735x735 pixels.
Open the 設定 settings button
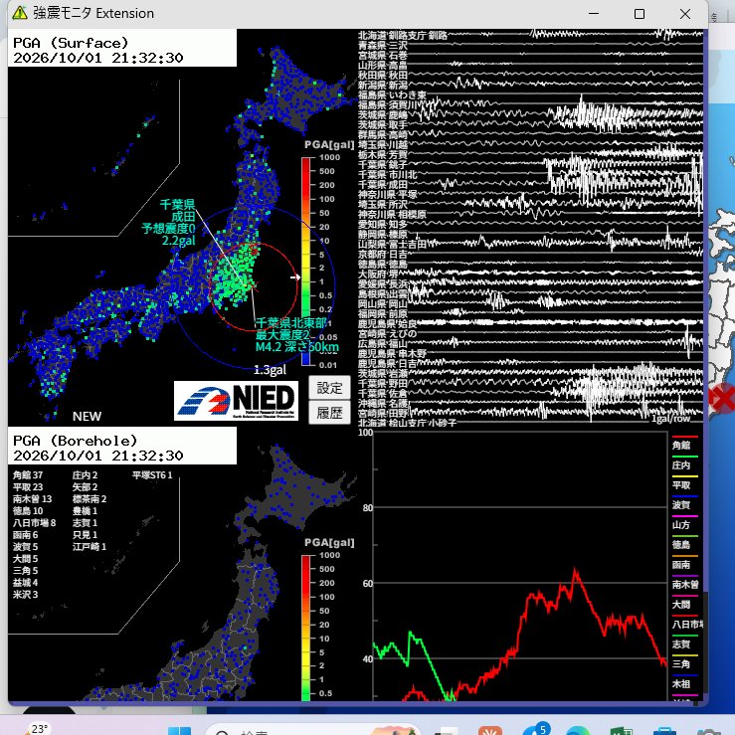(x=329, y=388)
